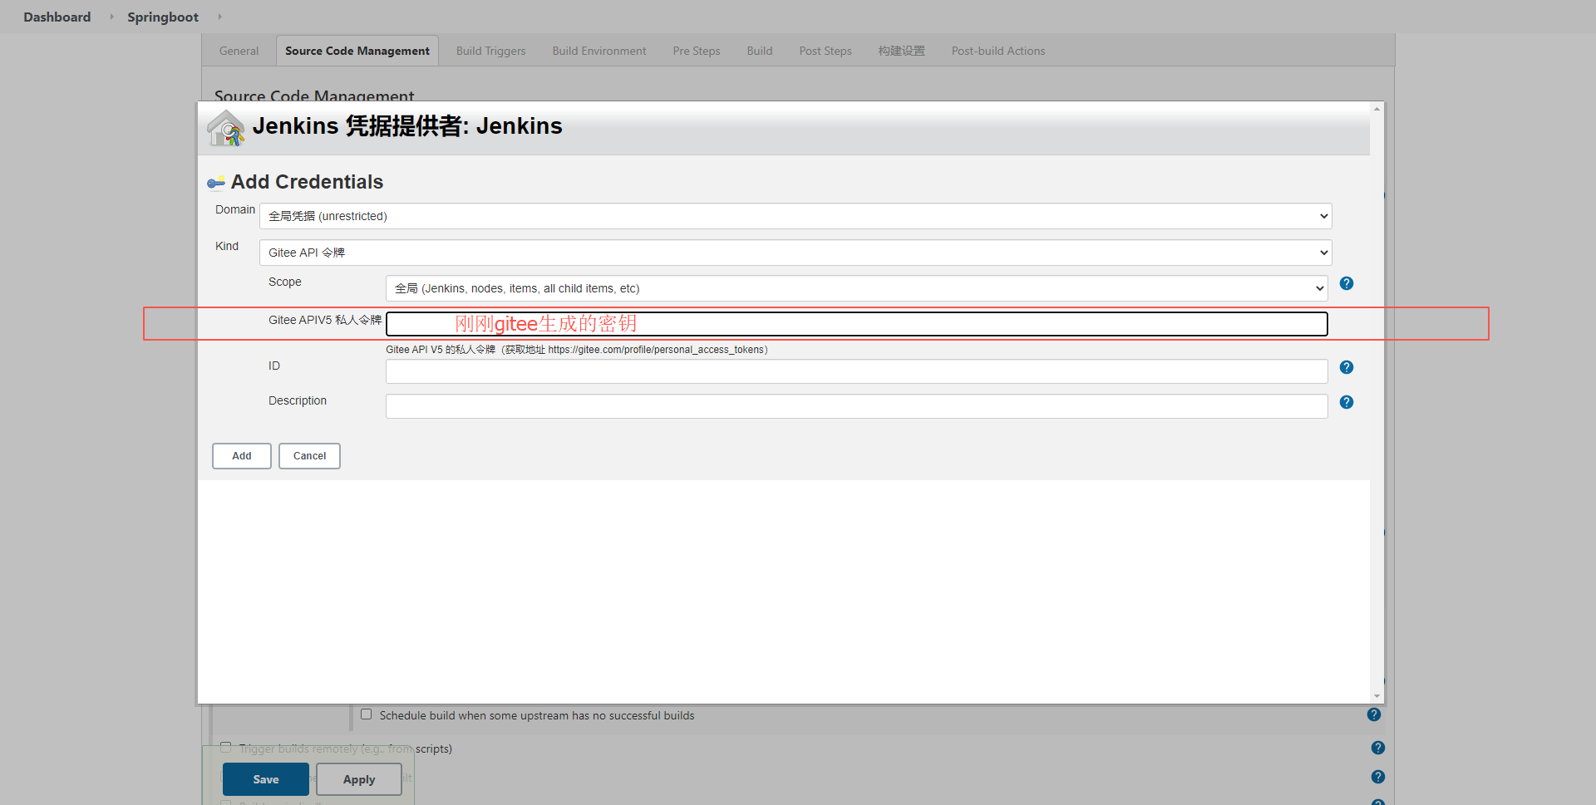Open help for upstream schedule build option

(1374, 714)
